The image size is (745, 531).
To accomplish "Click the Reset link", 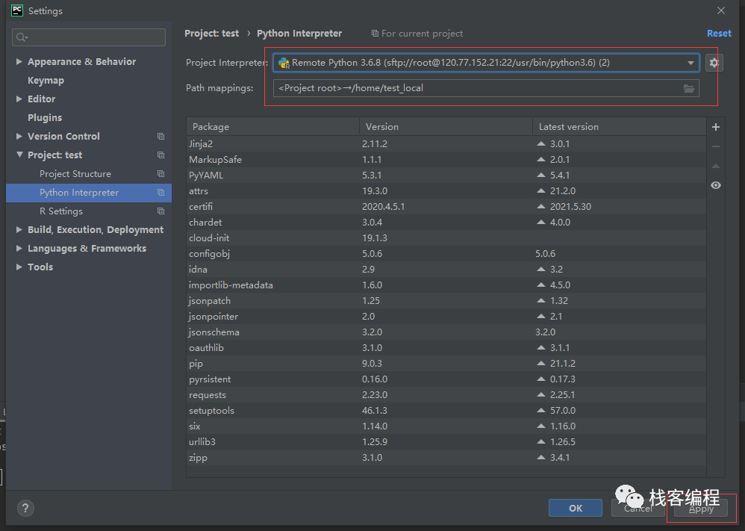I will pos(719,34).
